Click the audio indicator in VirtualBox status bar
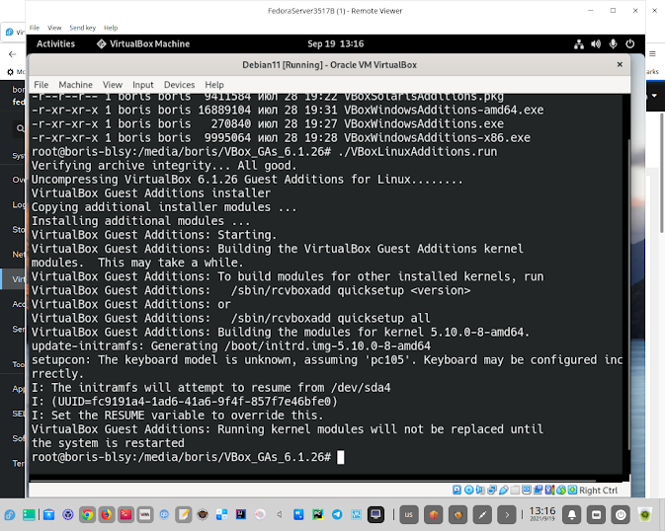The image size is (665, 531). [x=480, y=490]
